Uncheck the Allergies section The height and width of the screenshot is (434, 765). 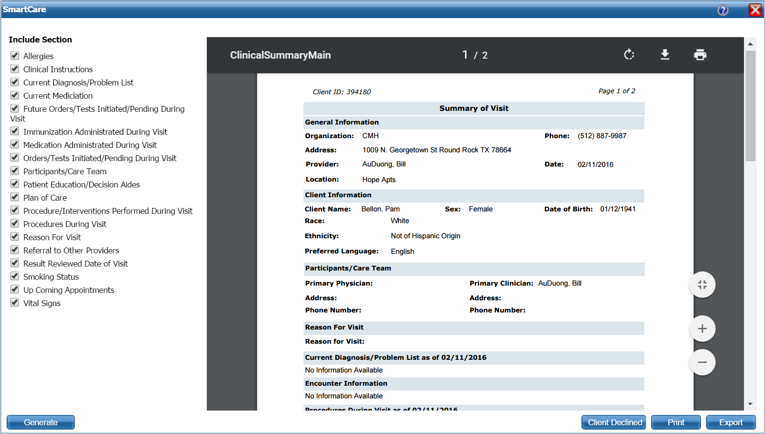(x=15, y=55)
